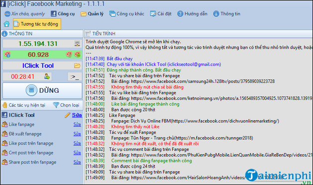Go to the Home icon tab
This screenshot has width=313, height=185.
6,24
